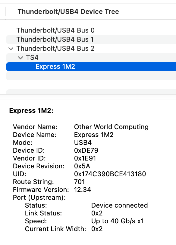The width and height of the screenshot is (176, 245).
Task: Select the TS4 device row
Action: [x=91, y=58]
